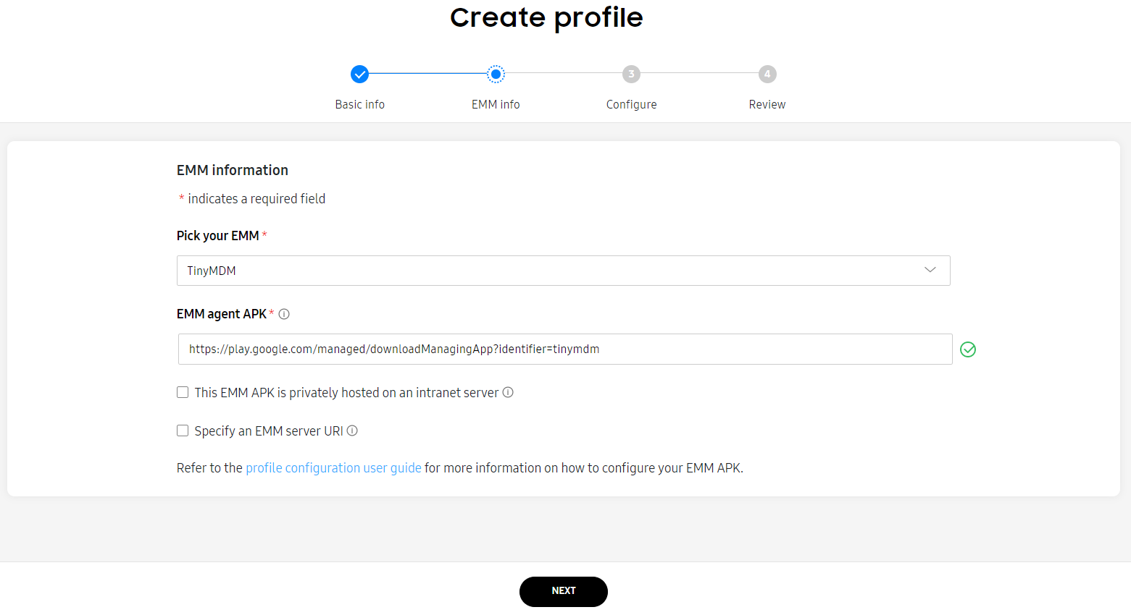
Task: Click the EMM info current step circle
Action: click(496, 74)
